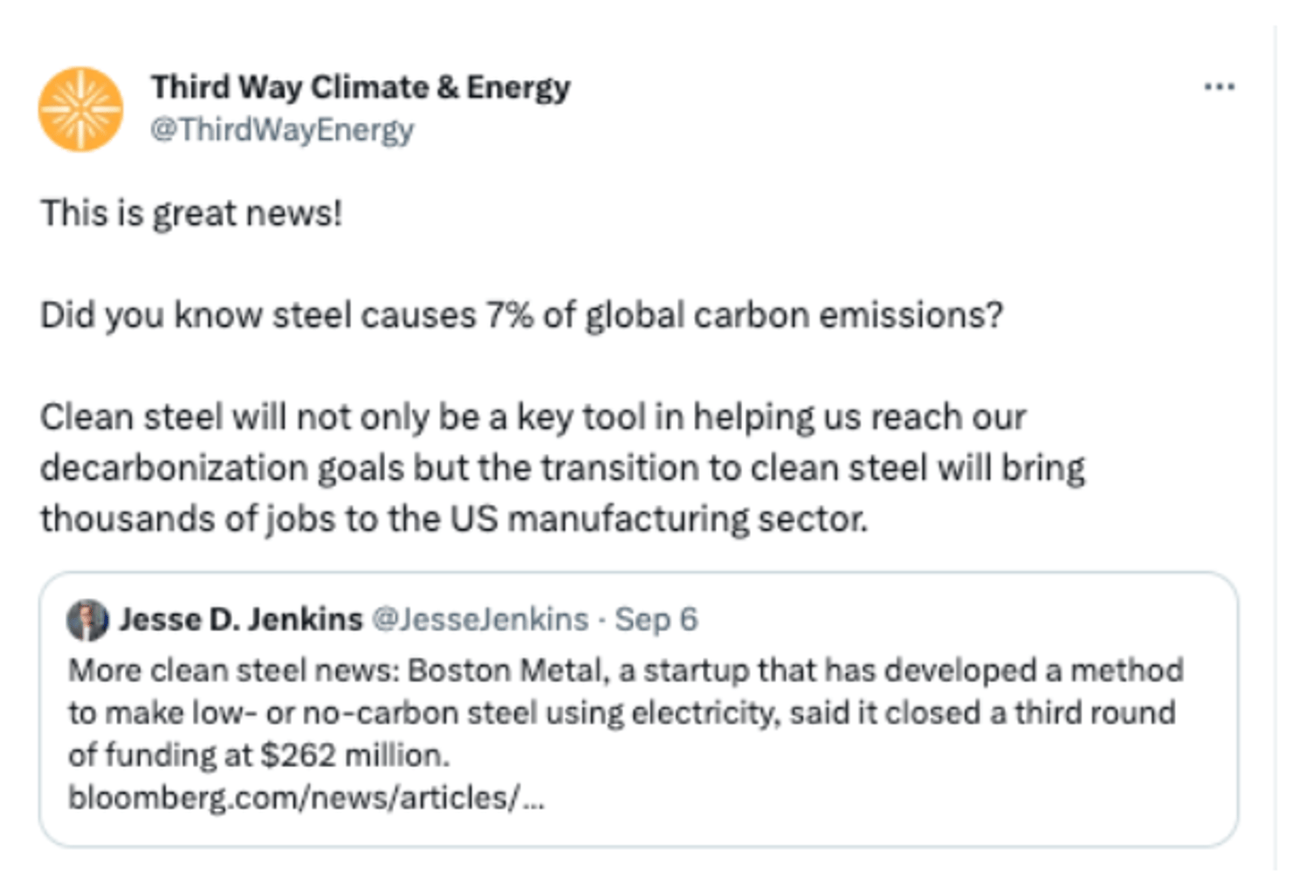Click the "to make low- or no-carbon steel" line
This screenshot has height=879, width=1292.
coord(622,713)
